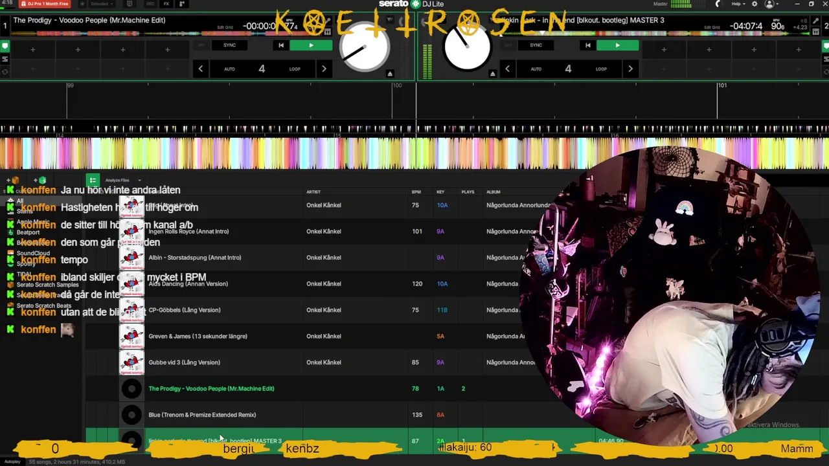Screen dimensions: 829x466
Task: Click DJ Pro 1 Month Free offer
Action: 45,4
